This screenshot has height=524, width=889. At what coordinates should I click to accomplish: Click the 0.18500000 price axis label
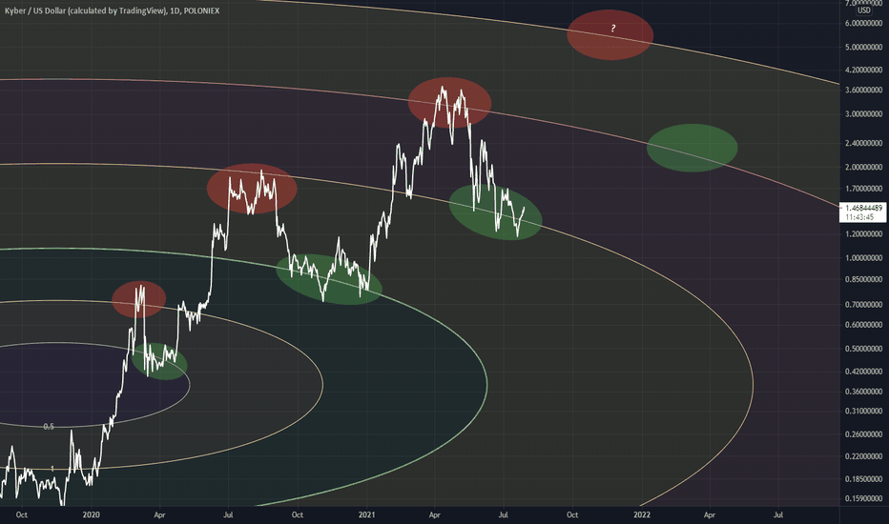point(863,479)
